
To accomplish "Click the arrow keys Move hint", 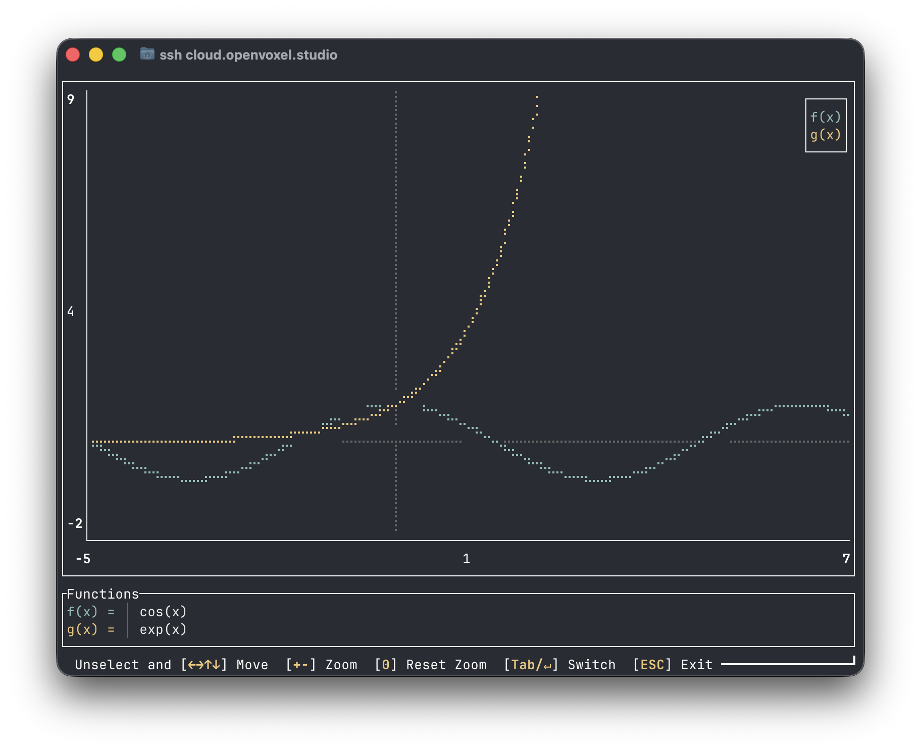I will tap(224, 665).
